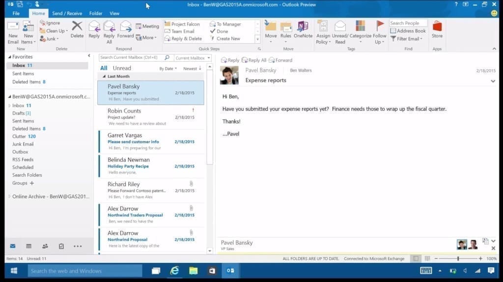Run the Team Email quick step

[x=179, y=31]
